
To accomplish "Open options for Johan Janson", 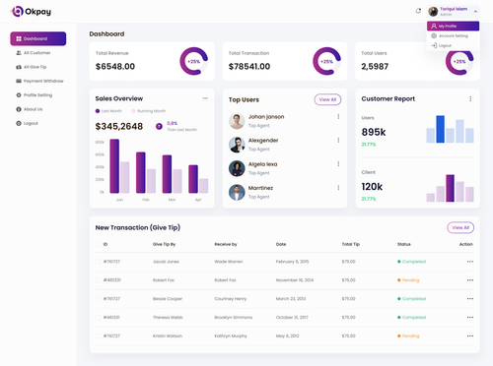I will point(338,117).
